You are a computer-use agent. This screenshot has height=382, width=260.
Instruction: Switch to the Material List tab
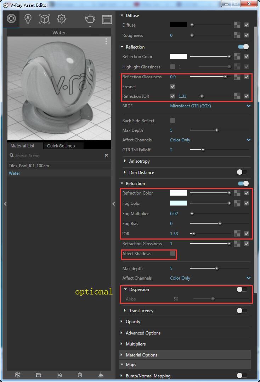coord(22,146)
